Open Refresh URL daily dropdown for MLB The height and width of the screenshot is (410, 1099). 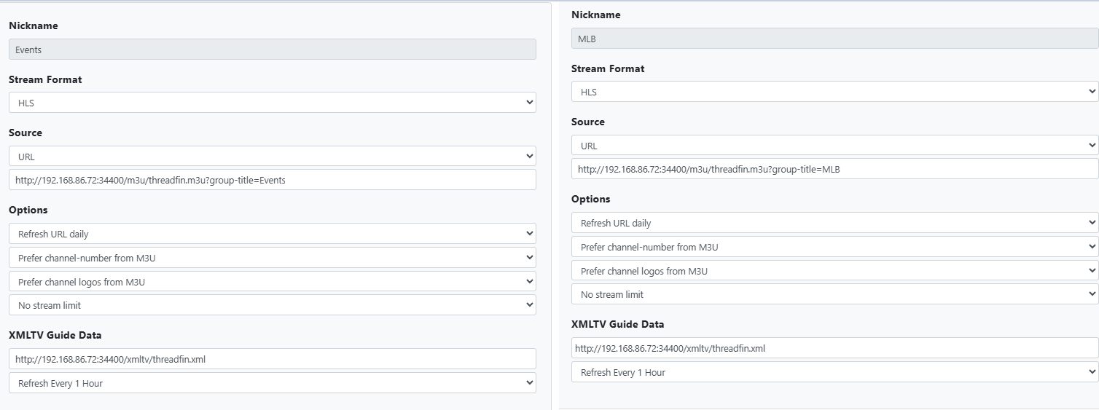pos(834,223)
